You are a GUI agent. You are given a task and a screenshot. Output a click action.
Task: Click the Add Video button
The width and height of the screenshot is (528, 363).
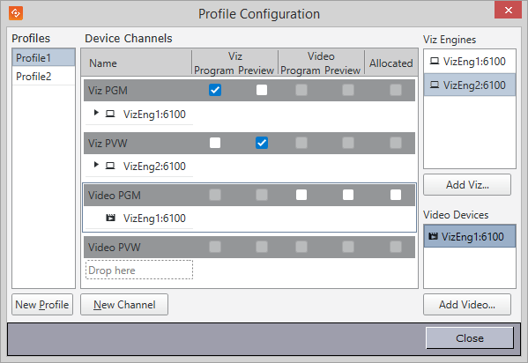pos(467,304)
